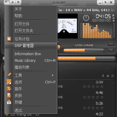Choose 打开文件夹 from the menu
Viewport: 117px width, 117px height.
pos(31,31)
